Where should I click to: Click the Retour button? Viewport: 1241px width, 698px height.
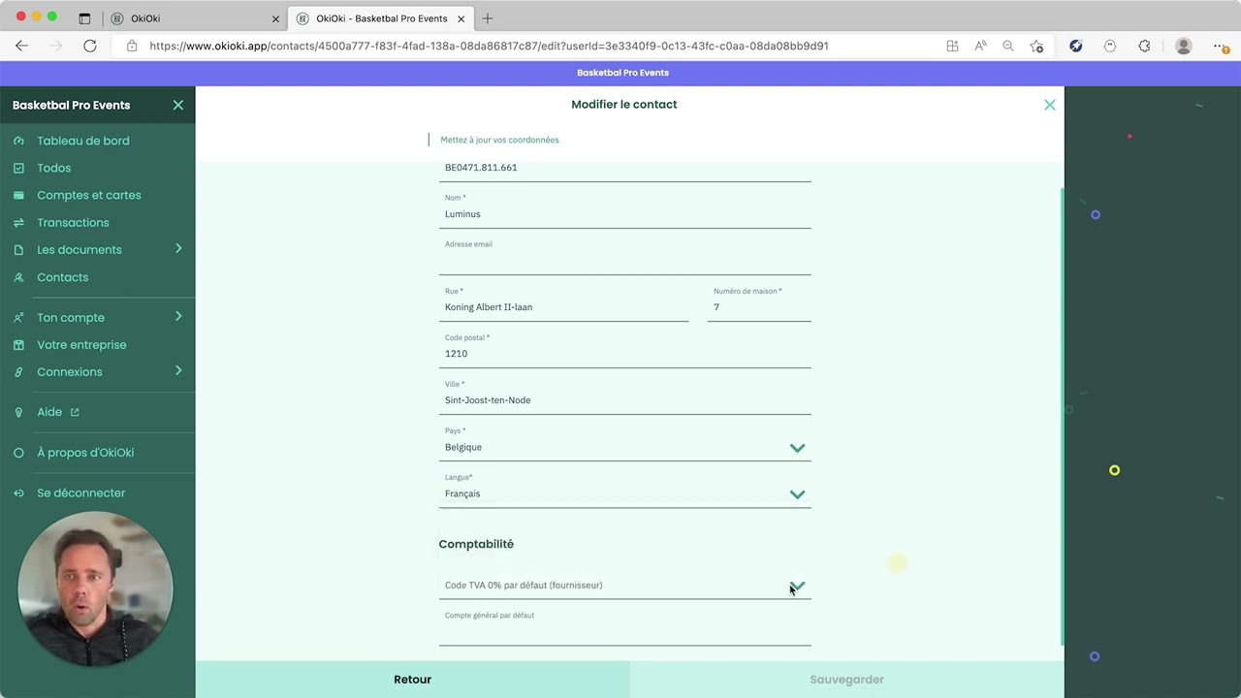[x=412, y=680]
